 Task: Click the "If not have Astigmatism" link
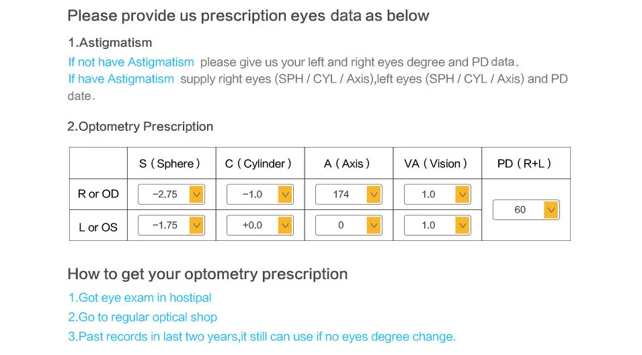coord(131,62)
